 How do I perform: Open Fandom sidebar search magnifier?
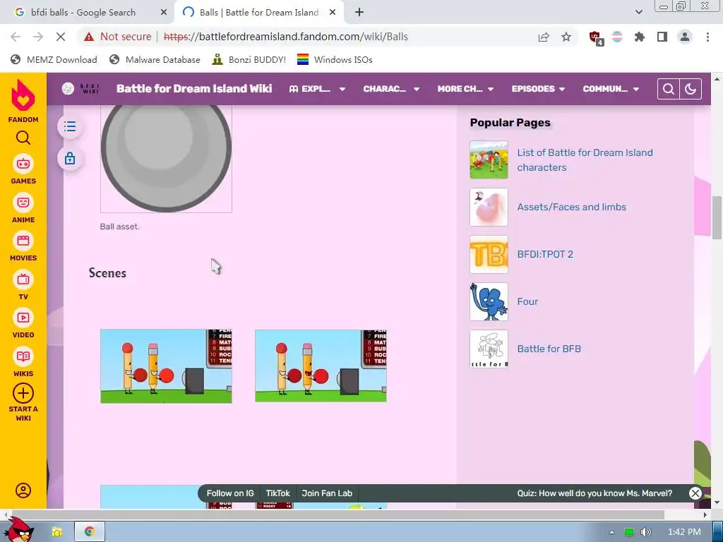23,138
